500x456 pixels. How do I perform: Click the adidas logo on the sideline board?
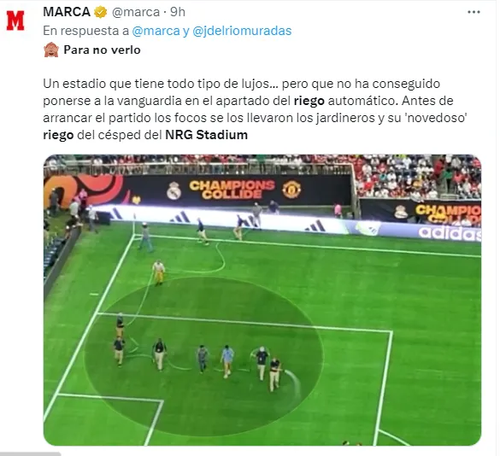coord(450,233)
